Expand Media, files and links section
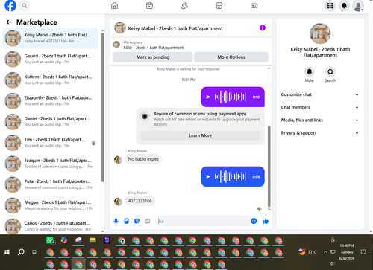373x270 pixels. [320, 120]
